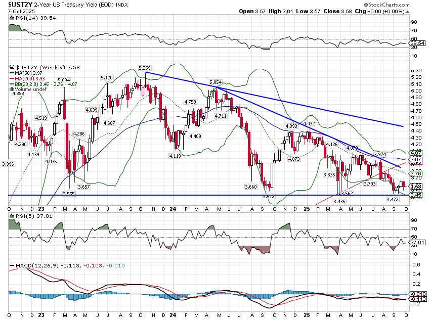The width and height of the screenshot is (430, 320).
Task: Click the Volume undef legend icon
Action: pyautogui.click(x=12, y=89)
